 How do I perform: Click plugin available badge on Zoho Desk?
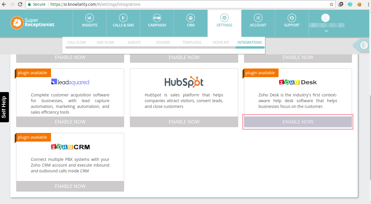click(260, 73)
